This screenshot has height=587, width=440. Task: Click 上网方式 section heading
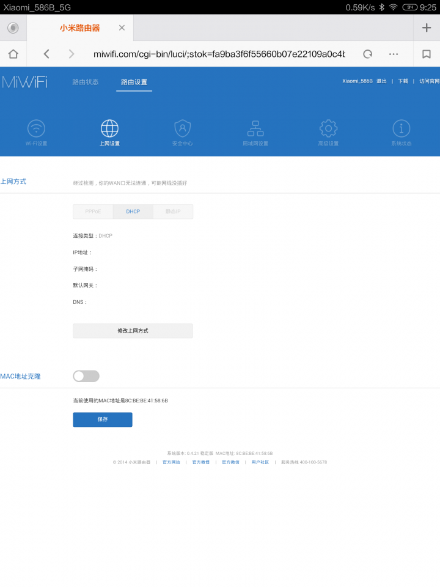tap(13, 182)
